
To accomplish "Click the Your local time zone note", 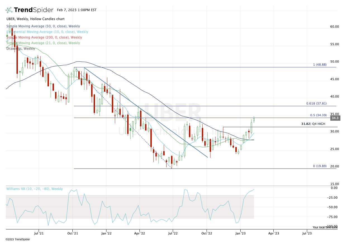I will [325, 227].
